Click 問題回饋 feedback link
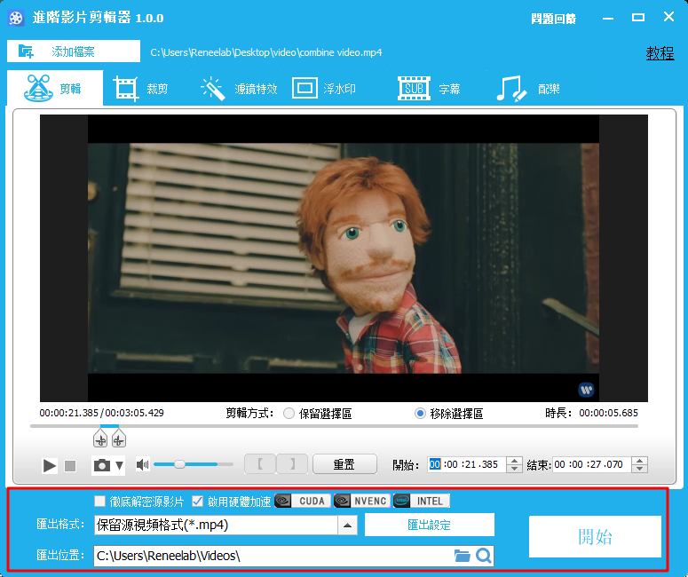688x577 pixels. click(553, 19)
